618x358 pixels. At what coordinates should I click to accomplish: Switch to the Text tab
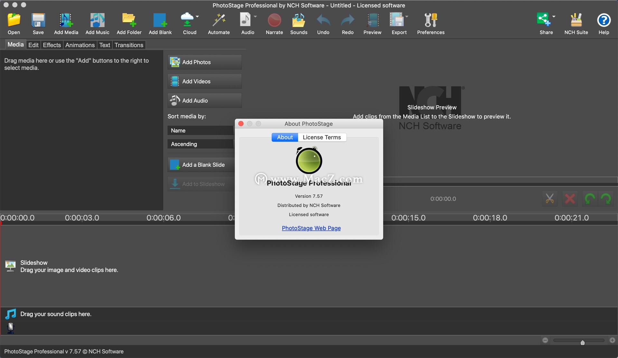click(105, 45)
